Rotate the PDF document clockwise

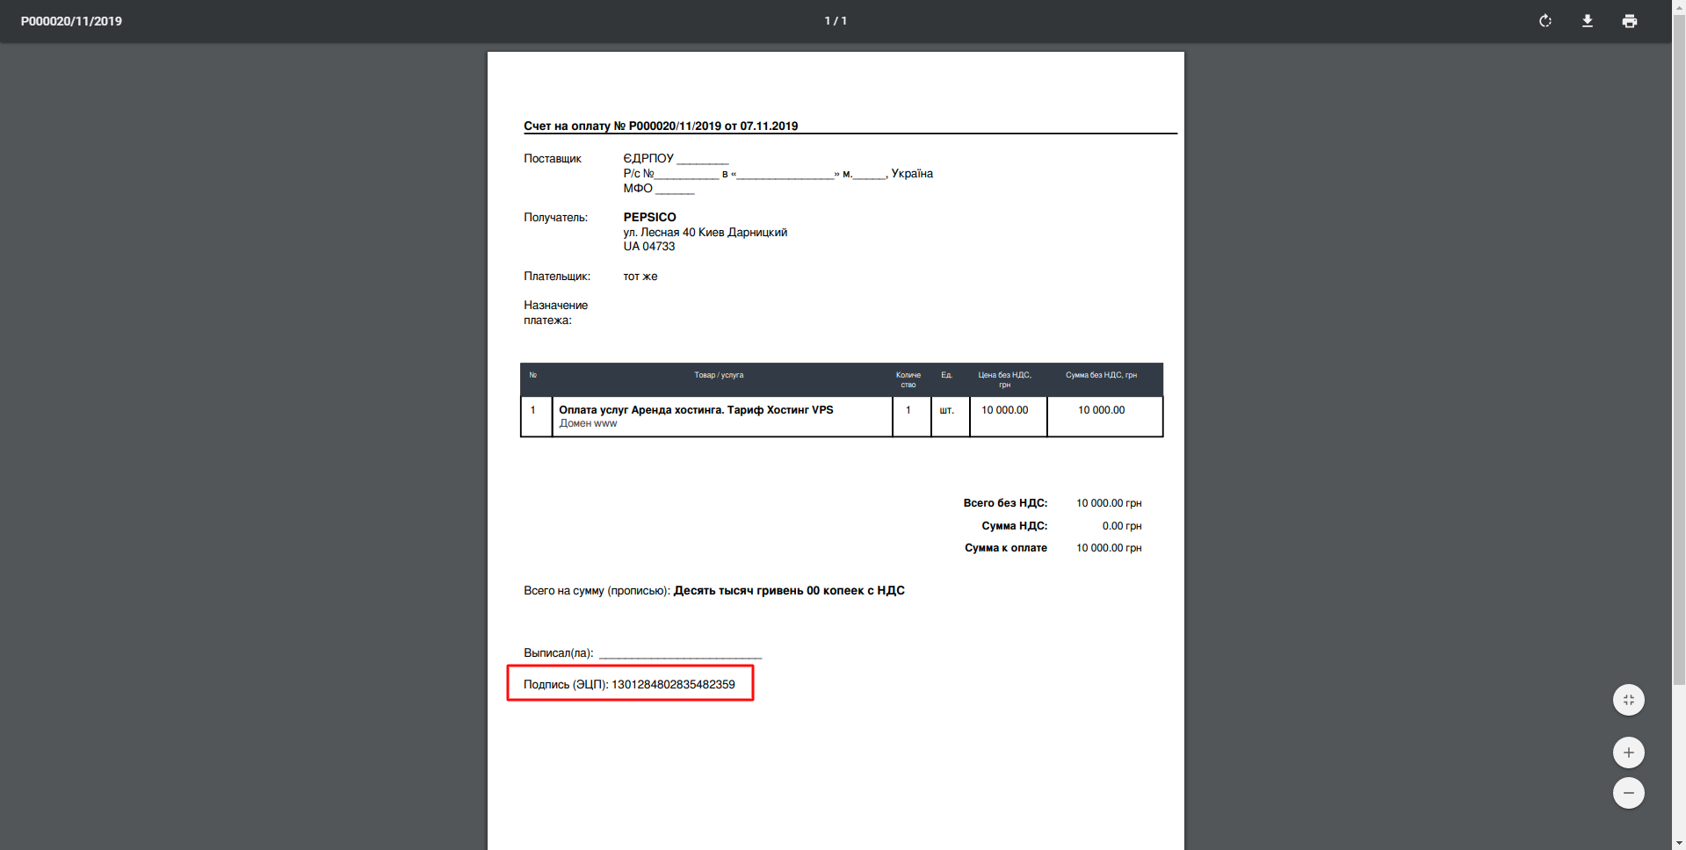[x=1545, y=21]
